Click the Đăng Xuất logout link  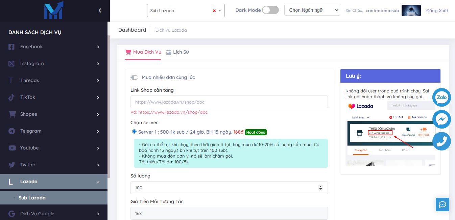[437, 10]
